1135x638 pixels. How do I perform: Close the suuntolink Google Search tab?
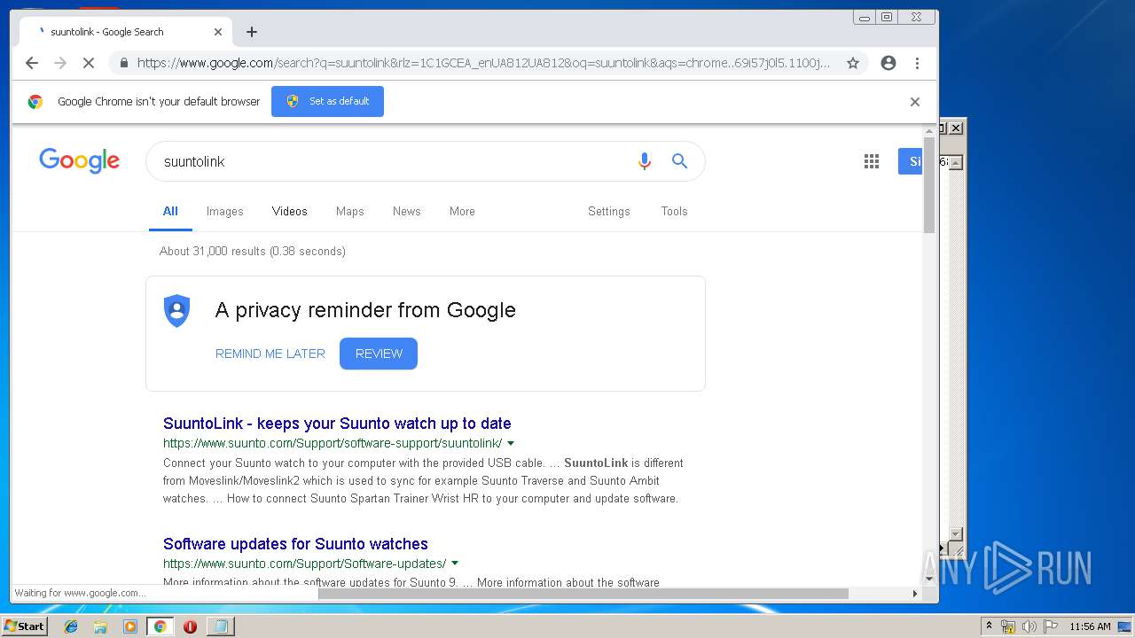coord(218,32)
